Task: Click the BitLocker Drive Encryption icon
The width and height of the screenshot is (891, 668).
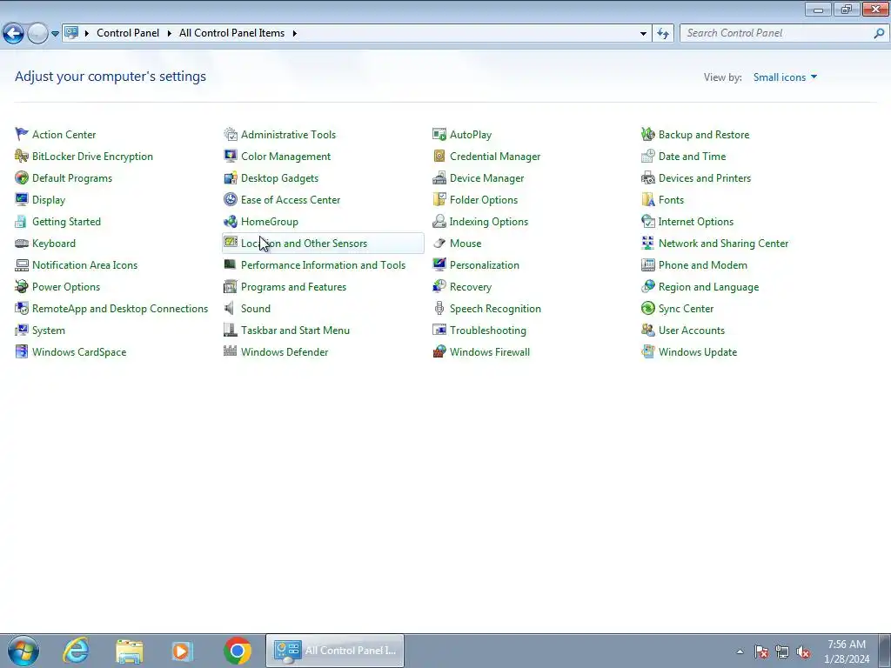Action: click(x=22, y=156)
